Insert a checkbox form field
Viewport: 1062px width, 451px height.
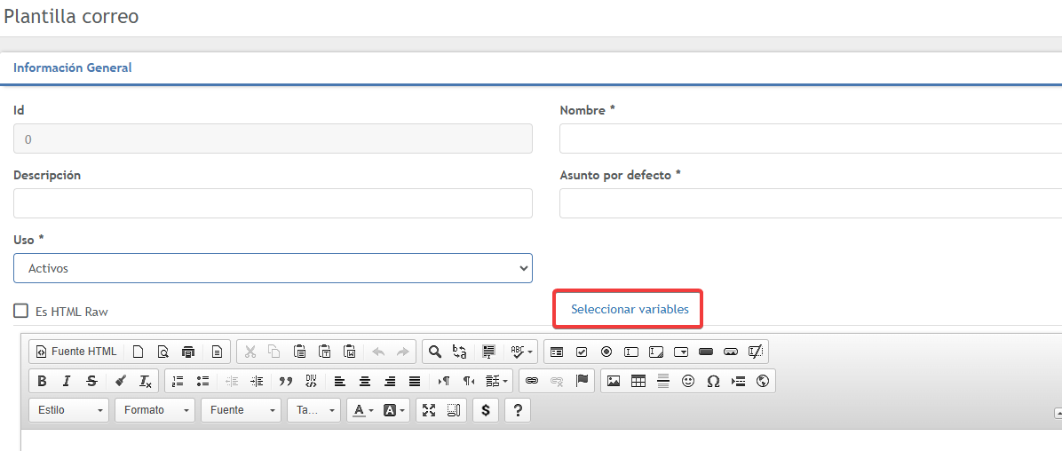point(581,352)
